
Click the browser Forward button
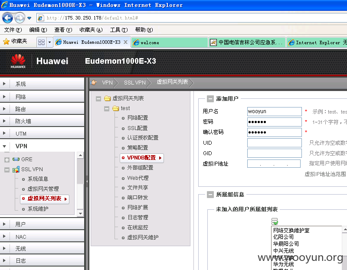coord(20,18)
